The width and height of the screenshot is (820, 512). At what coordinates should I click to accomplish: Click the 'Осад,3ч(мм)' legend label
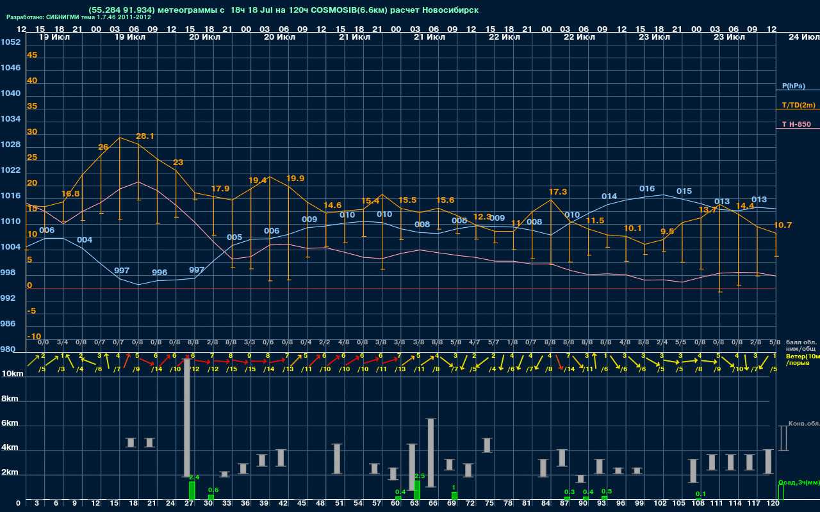[x=798, y=482]
